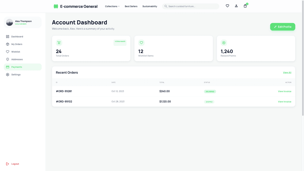Expand the Collections dropdown in the navbar

point(112,6)
